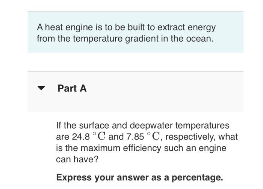Click the 24.8 °C surface temperature value
This screenshot has height=189, width=263.
point(89,136)
